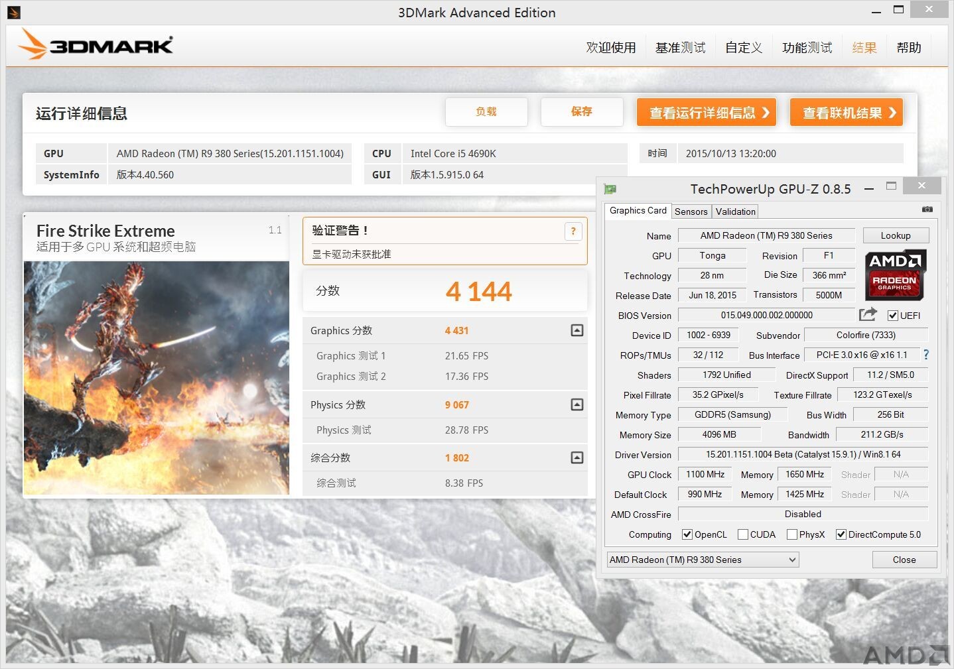Click the time value 2015/10/13 13:20:00

coord(730,154)
